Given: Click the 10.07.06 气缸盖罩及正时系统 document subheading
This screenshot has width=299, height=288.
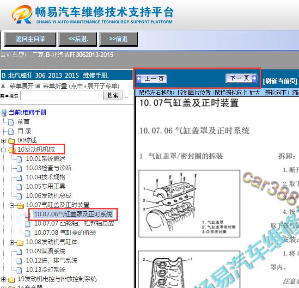Looking at the screenshot, I should click(194, 131).
